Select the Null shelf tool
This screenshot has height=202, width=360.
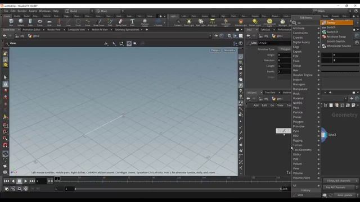point(58,22)
